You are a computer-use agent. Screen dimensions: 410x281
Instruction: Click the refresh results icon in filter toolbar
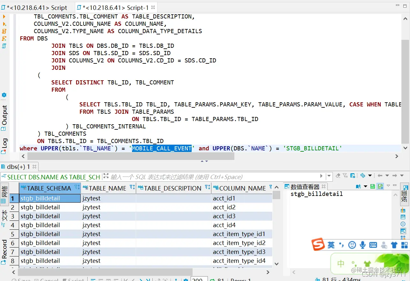pyautogui.click(x=363, y=176)
